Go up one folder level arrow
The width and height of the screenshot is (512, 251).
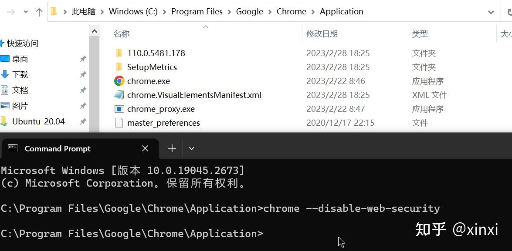39,12
